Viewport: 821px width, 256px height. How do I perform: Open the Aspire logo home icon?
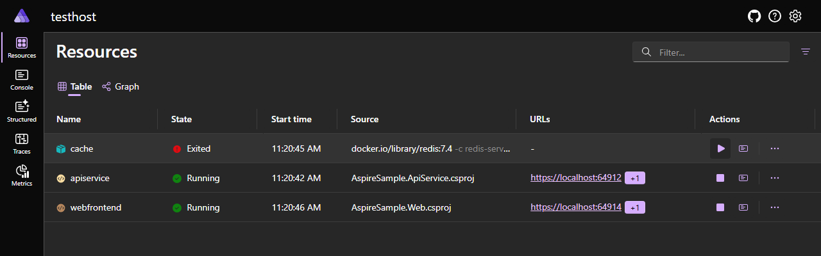coord(22,16)
